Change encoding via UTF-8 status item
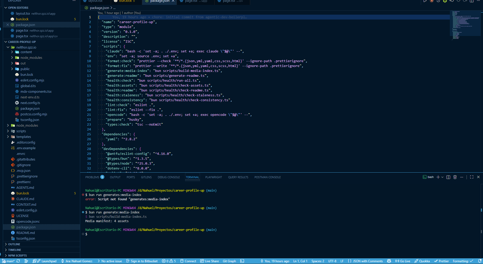 tap(332, 261)
